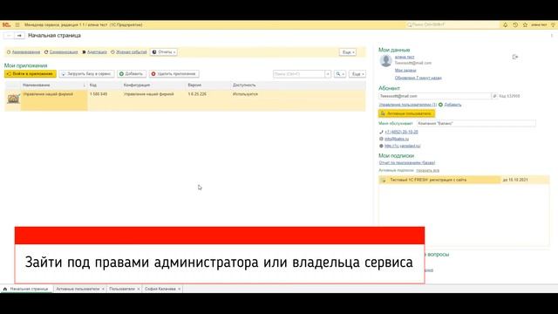Expand the Еще menu in Мои приложения
558x314 pixels.
[357, 74]
